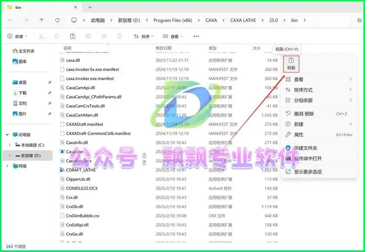The width and height of the screenshot is (365, 252).
Task: Select CAXADraft.manifest file
Action: 84,124
